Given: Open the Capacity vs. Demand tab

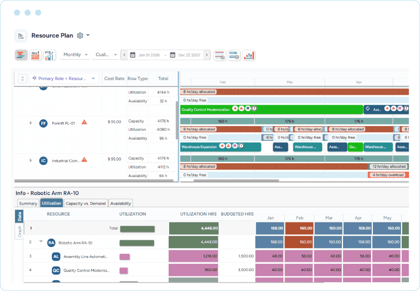Looking at the screenshot, I should (86, 204).
